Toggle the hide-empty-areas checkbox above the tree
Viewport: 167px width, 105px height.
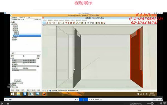11,20
